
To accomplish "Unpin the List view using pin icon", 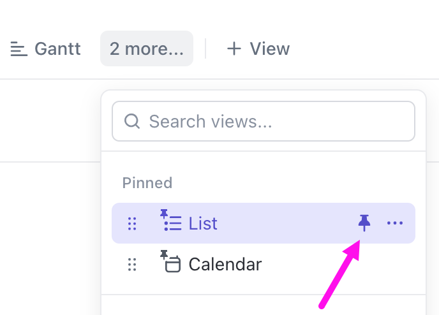I will pyautogui.click(x=364, y=223).
